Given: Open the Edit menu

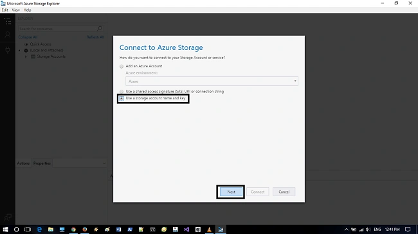Looking at the screenshot, I should tap(5, 10).
